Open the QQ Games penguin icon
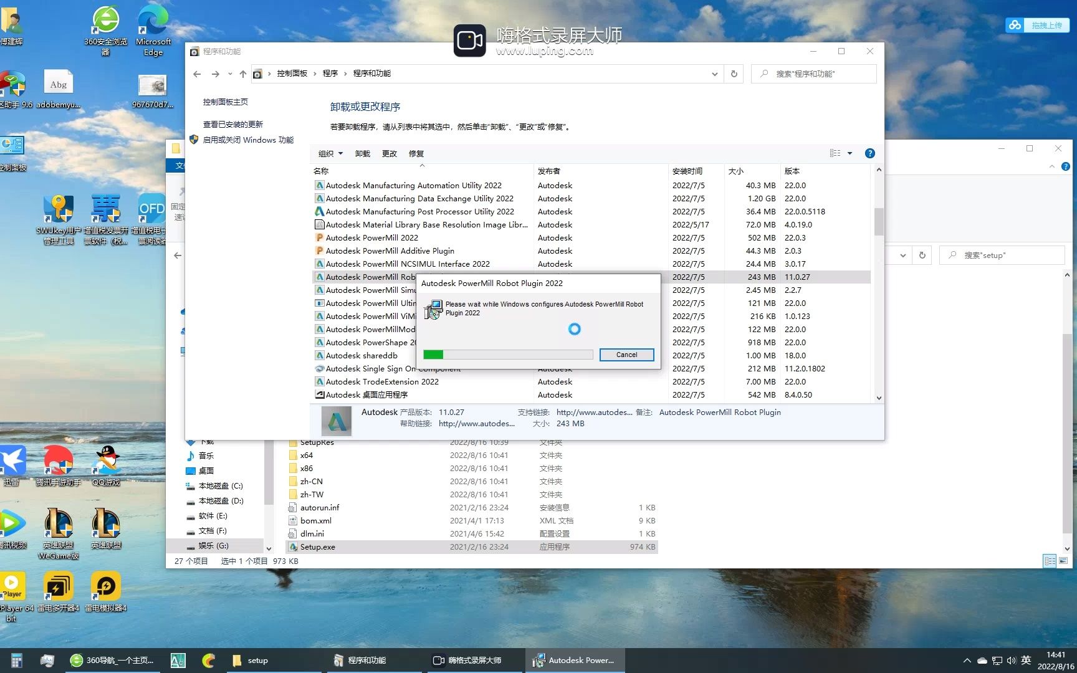This screenshot has height=673, width=1077. (x=106, y=466)
